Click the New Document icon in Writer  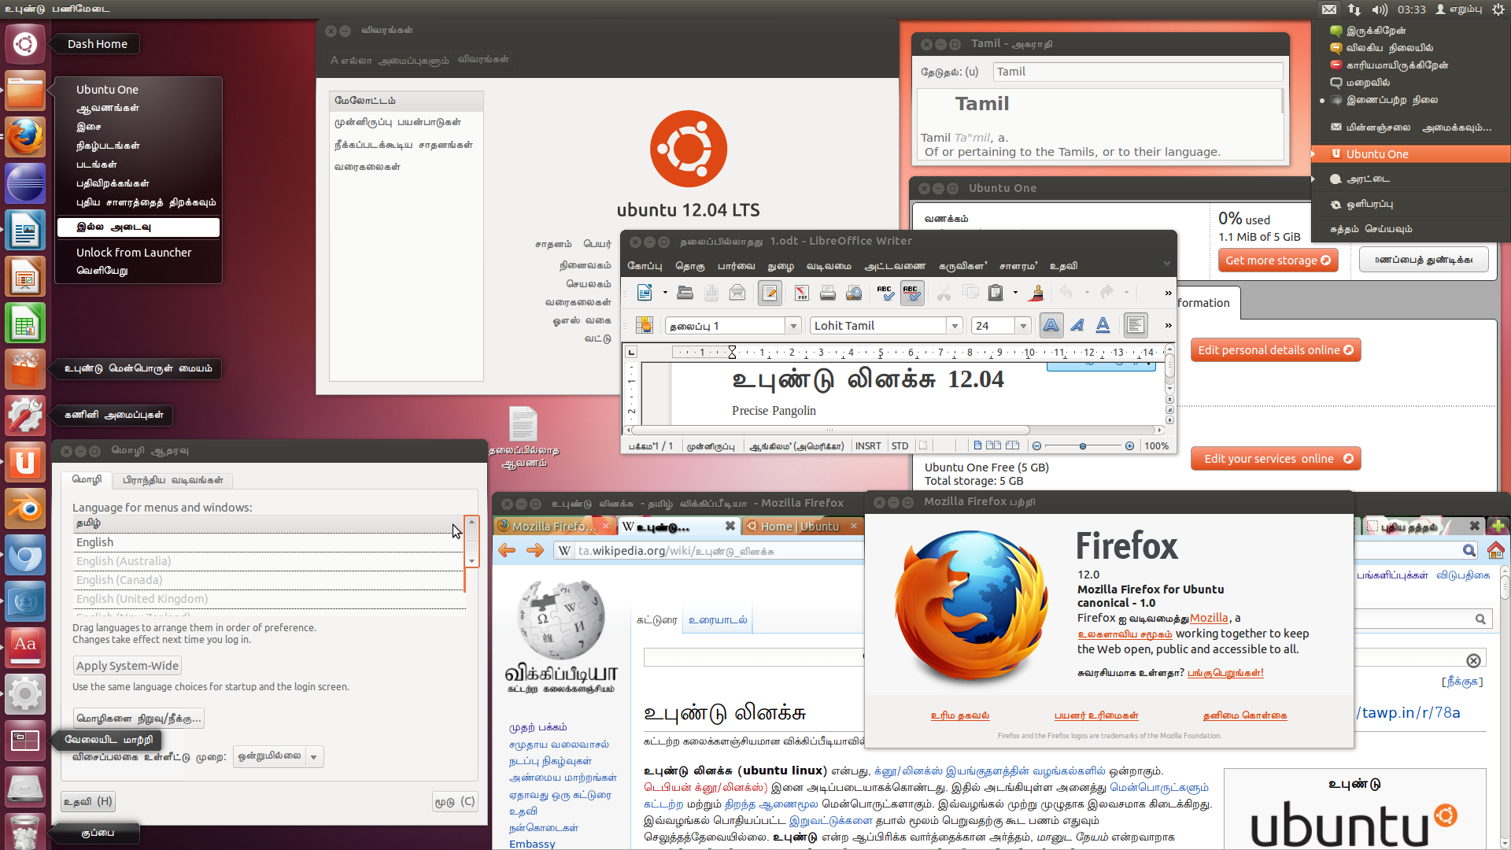[645, 293]
